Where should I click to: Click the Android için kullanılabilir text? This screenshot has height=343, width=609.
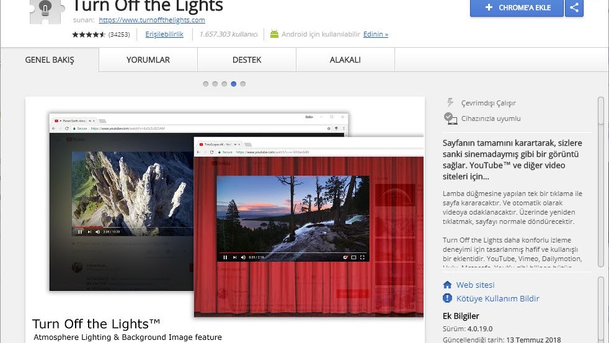(x=321, y=34)
